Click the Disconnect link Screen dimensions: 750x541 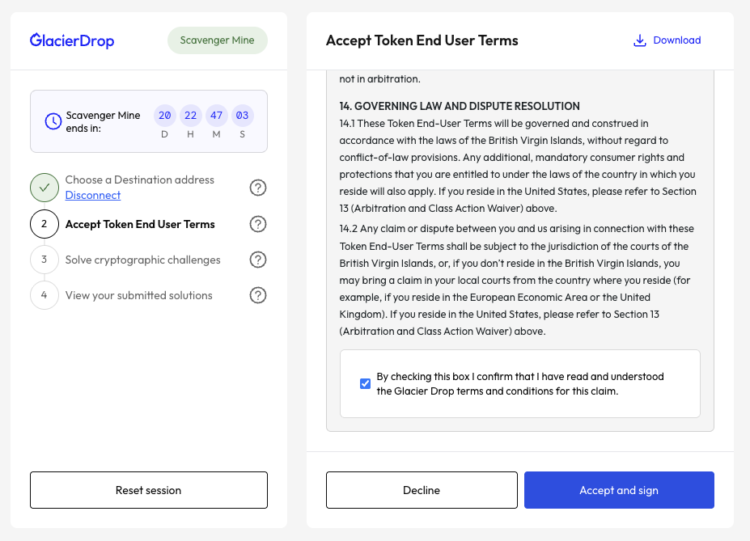point(93,196)
